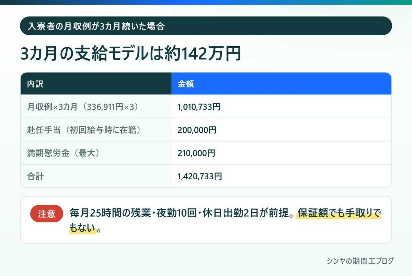412x276 pixels.
Task: Click the value '1,010,733円'
Action: (x=199, y=107)
